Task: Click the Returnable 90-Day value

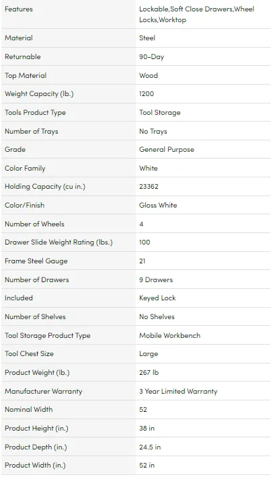Action: pyautogui.click(x=152, y=57)
